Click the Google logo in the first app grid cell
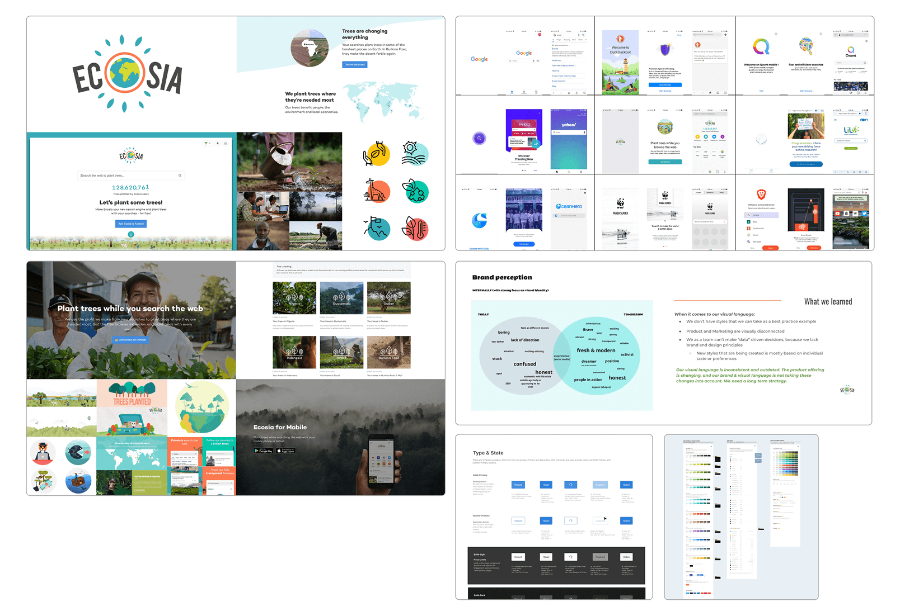The height and width of the screenshot is (616, 900). point(479,59)
